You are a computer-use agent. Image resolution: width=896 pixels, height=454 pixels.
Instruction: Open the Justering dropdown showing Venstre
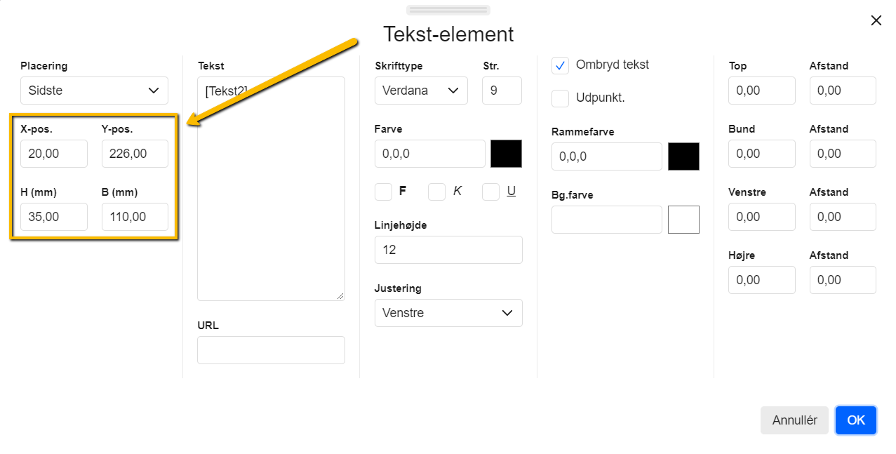tap(448, 313)
